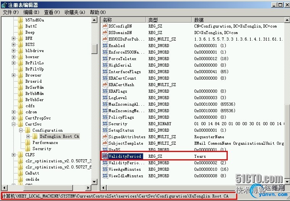
Task: Click the HighSerial DWORD value icon
Action: click(x=105, y=65)
